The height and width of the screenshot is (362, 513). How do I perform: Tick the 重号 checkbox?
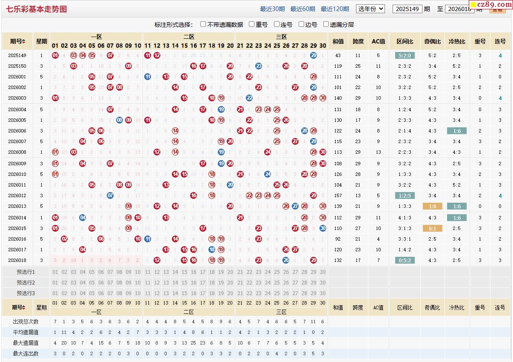252,24
